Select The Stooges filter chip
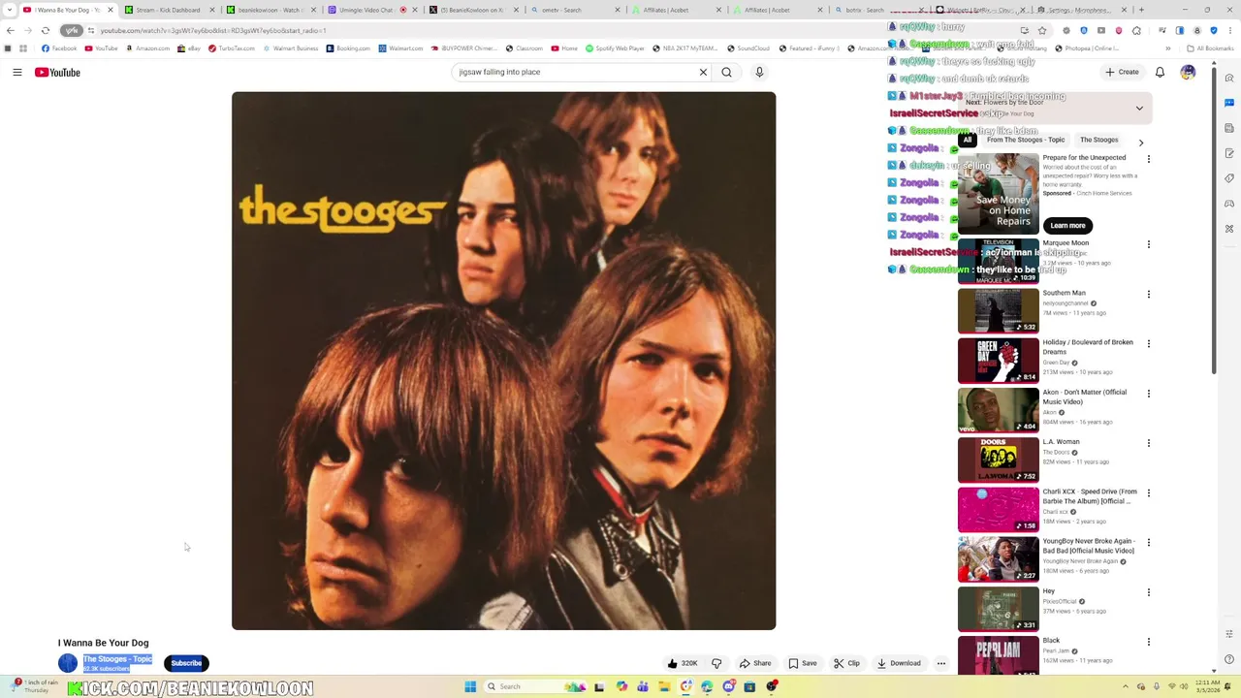This screenshot has width=1241, height=698. coord(1099,140)
